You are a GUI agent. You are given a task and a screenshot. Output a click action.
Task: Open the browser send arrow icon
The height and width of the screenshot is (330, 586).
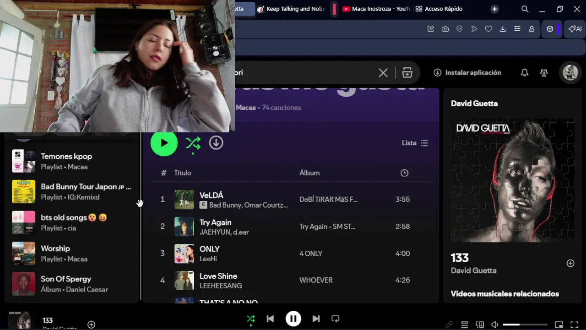(474, 29)
